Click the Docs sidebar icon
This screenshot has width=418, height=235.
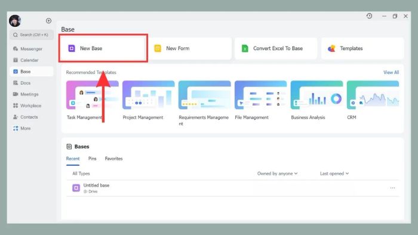pos(16,83)
